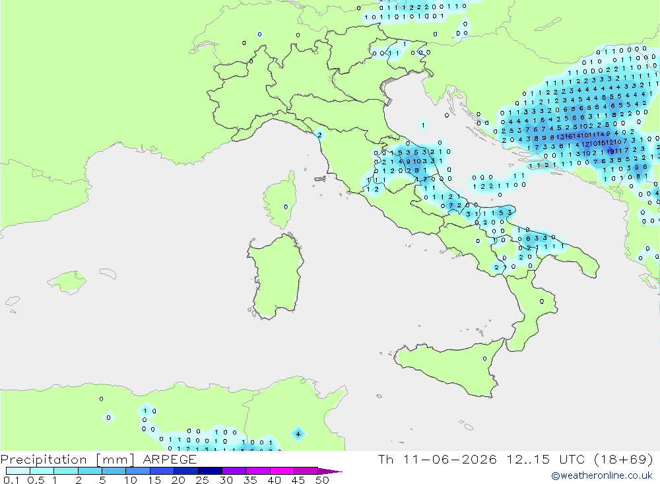Screen dimensions: 660x484
Task: Click the legend tick label '50'
Action: [x=322, y=480]
